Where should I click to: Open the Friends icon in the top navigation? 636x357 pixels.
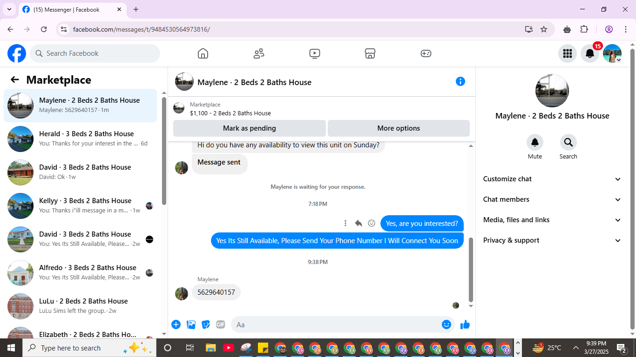[x=259, y=53]
